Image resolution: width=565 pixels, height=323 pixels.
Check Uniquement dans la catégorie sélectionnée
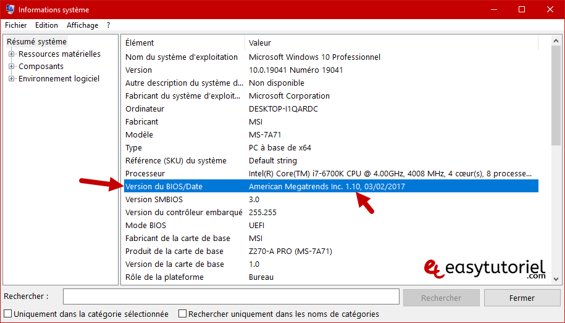pyautogui.click(x=8, y=314)
